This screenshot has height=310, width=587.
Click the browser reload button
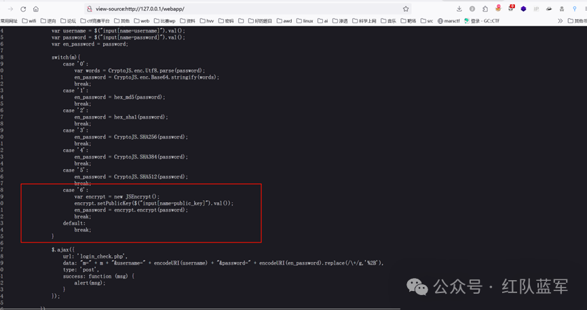pyautogui.click(x=23, y=9)
